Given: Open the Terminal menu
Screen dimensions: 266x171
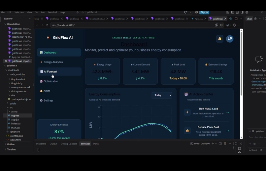Looking at the screenshot, I should point(52,12).
